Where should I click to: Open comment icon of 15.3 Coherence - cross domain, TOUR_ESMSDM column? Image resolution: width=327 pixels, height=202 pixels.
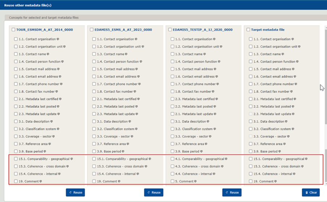click(x=68, y=167)
